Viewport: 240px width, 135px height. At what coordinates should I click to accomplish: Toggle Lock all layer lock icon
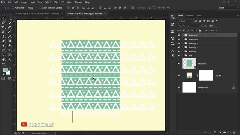(x=200, y=31)
